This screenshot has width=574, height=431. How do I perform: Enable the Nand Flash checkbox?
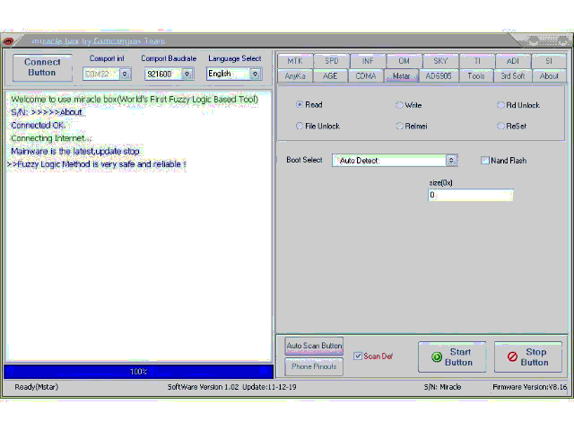[x=484, y=160]
